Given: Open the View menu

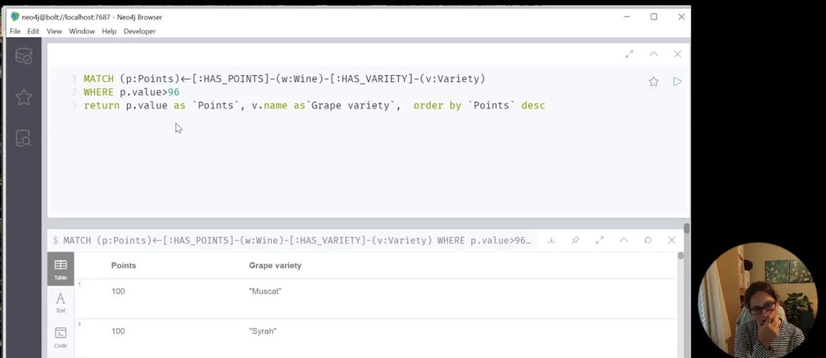Looking at the screenshot, I should (x=54, y=31).
